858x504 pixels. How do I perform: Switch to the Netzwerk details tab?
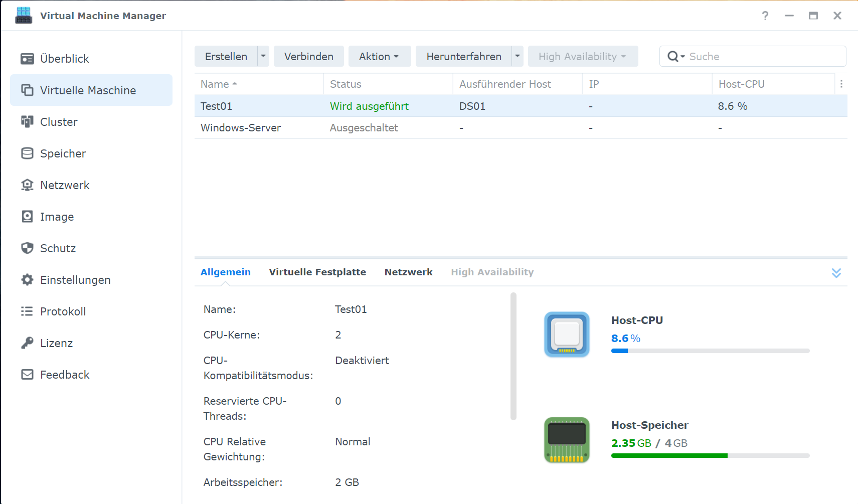pyautogui.click(x=408, y=272)
